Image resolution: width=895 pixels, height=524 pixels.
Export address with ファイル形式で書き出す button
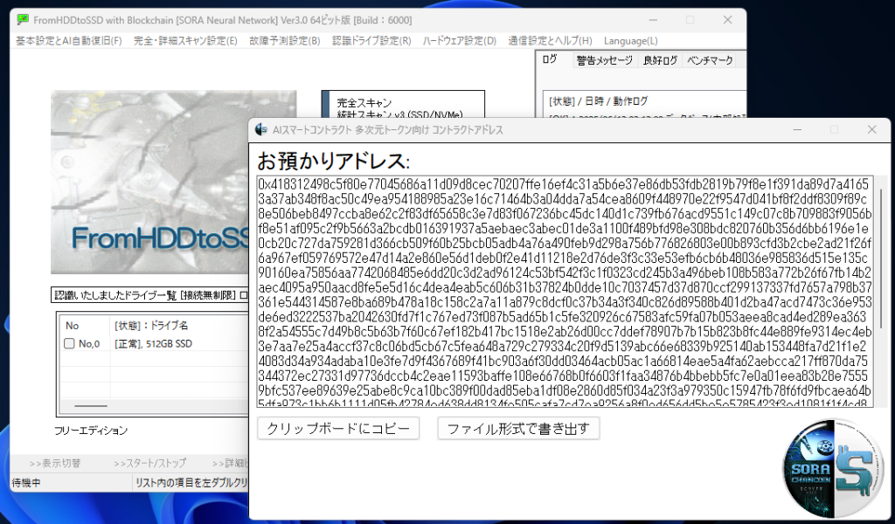click(x=518, y=429)
